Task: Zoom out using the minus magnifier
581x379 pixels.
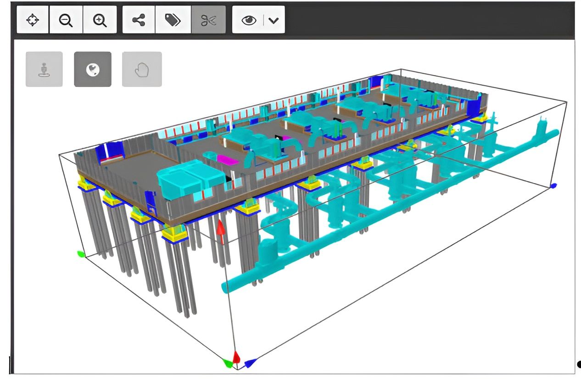Action: pos(66,20)
